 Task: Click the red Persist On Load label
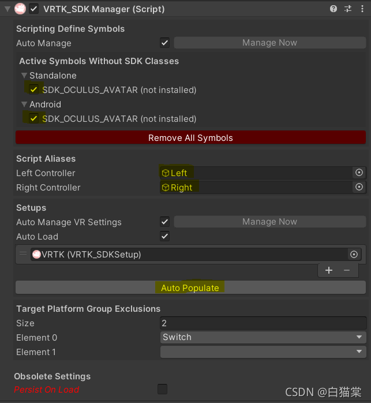pos(47,390)
